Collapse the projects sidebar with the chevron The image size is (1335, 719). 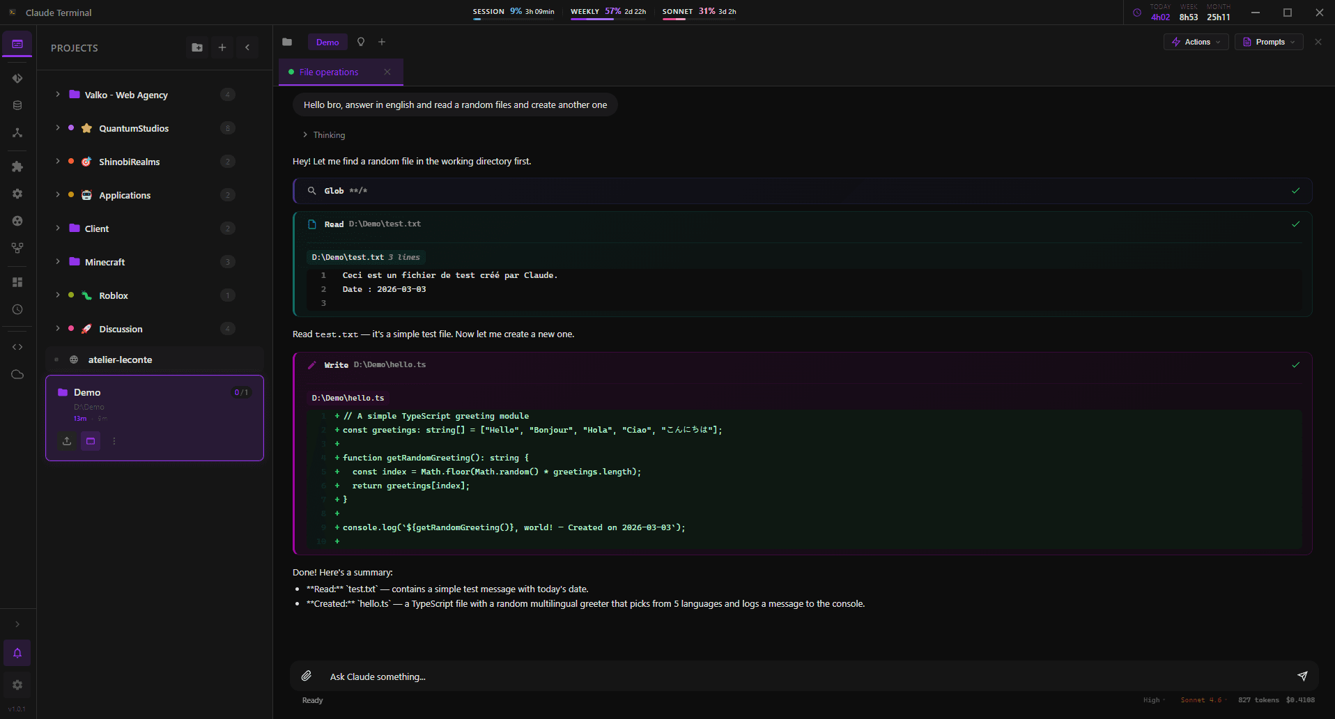click(247, 47)
